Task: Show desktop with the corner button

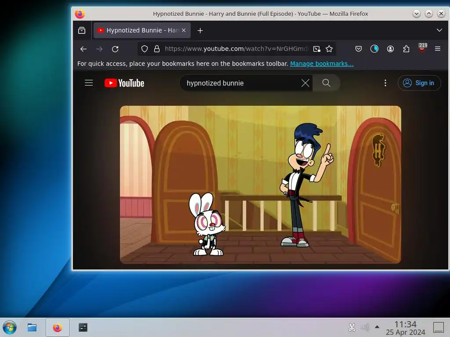Action: (439, 327)
